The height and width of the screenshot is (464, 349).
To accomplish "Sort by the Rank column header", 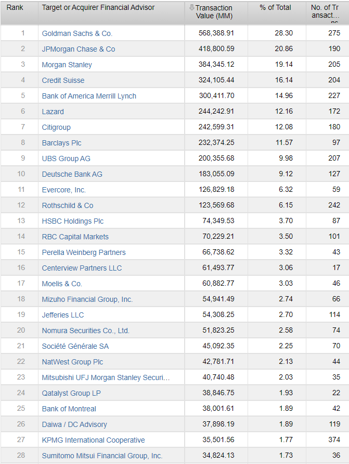I will 15,8.
